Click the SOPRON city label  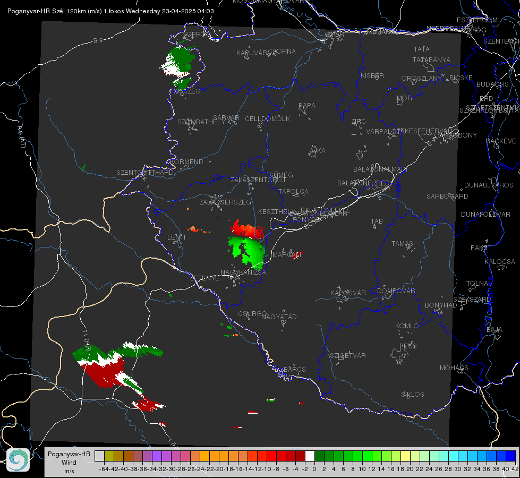[x=196, y=34]
